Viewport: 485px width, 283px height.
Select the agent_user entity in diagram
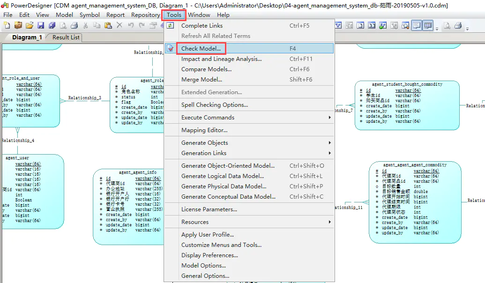click(28, 187)
